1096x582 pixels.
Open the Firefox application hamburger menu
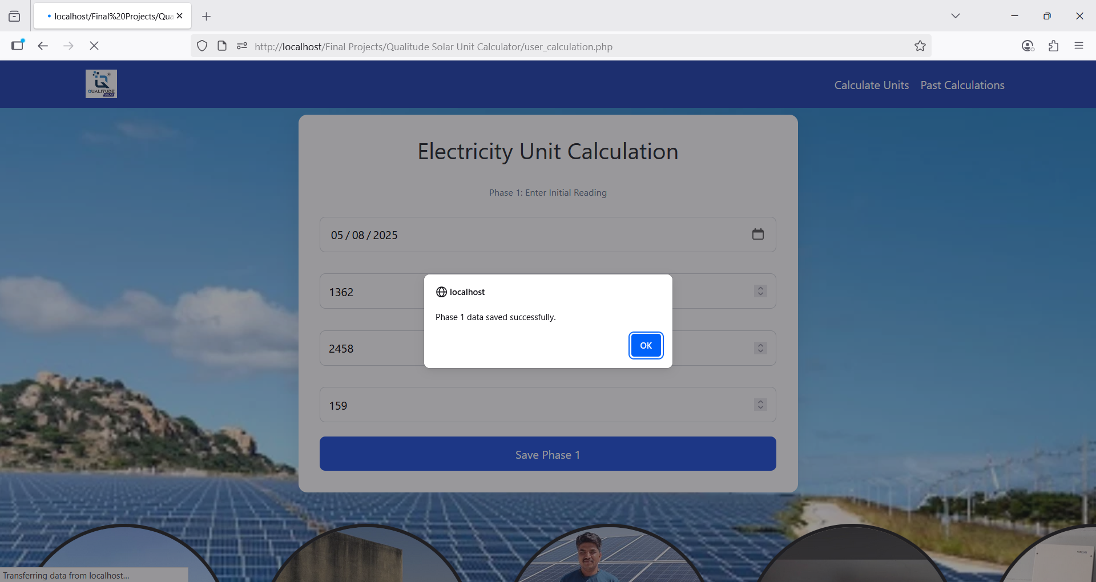click(x=1078, y=46)
